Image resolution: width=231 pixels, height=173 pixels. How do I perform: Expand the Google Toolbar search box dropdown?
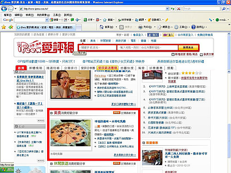pos(47,20)
